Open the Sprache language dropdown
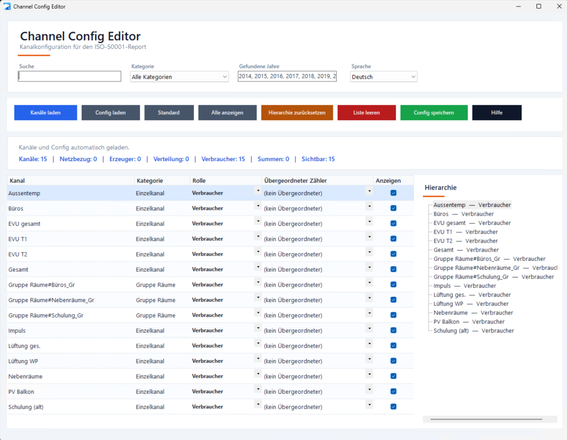This screenshot has width=567, height=440. [384, 77]
